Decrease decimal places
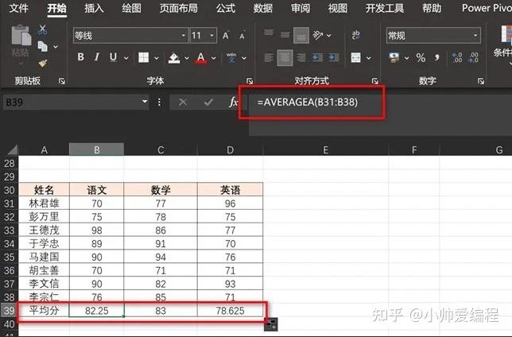 473,57
